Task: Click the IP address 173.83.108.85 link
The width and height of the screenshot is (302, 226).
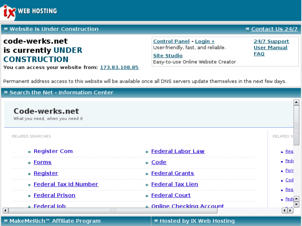Action: (x=119, y=68)
